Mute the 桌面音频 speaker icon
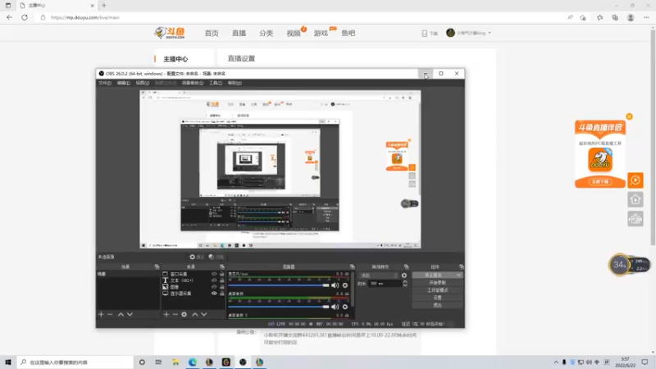The image size is (656, 369). (335, 307)
